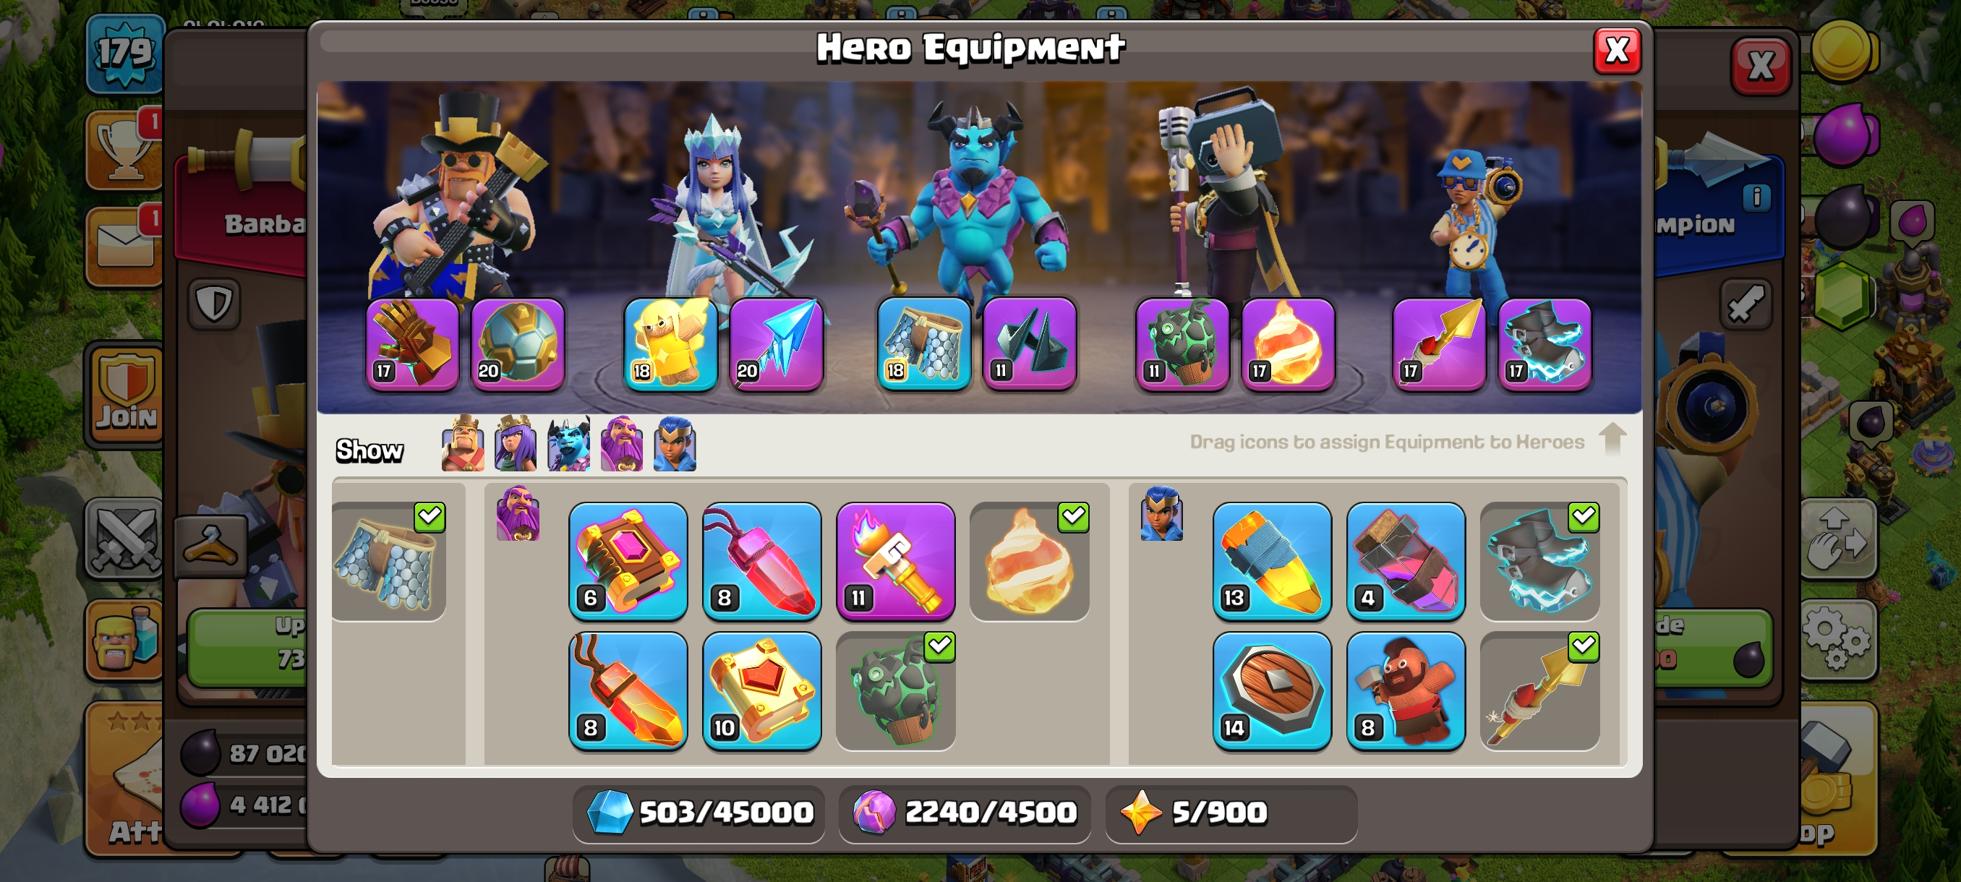Open starry ore 5/900 counter

1231,813
